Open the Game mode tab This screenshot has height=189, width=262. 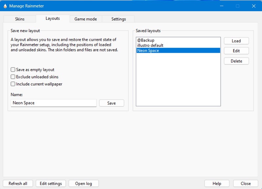(x=85, y=19)
